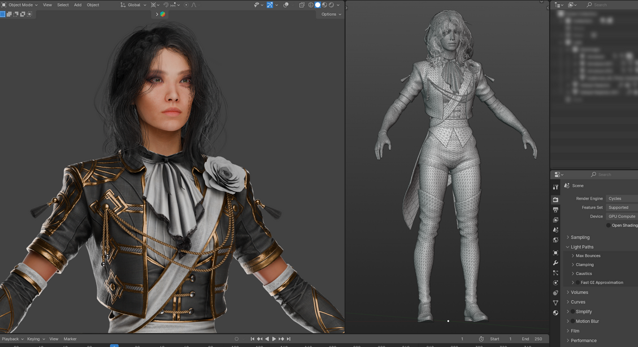Open the World properties globe icon
This screenshot has width=638, height=347.
[x=555, y=240]
